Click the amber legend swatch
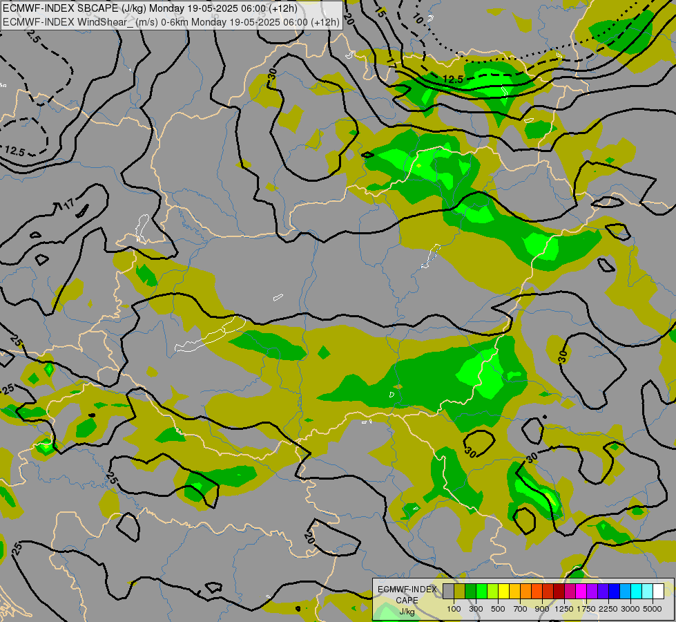 click(x=514, y=592)
